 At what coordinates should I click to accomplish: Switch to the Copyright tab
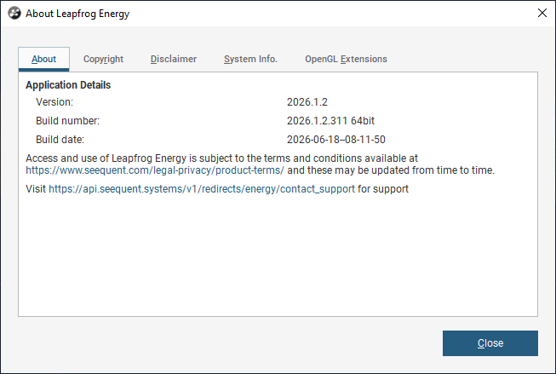[x=103, y=59]
